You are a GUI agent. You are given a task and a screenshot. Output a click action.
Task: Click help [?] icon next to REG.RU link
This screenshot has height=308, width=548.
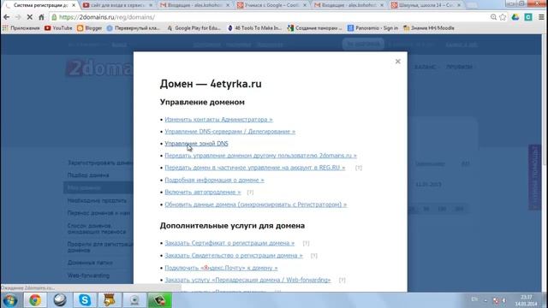click(x=359, y=168)
